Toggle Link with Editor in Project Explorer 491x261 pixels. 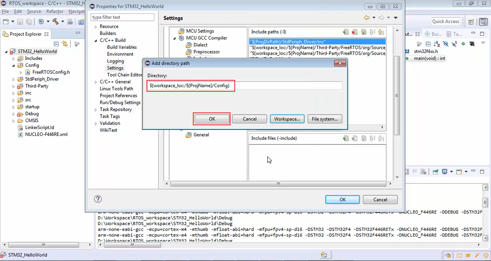pos(65,44)
